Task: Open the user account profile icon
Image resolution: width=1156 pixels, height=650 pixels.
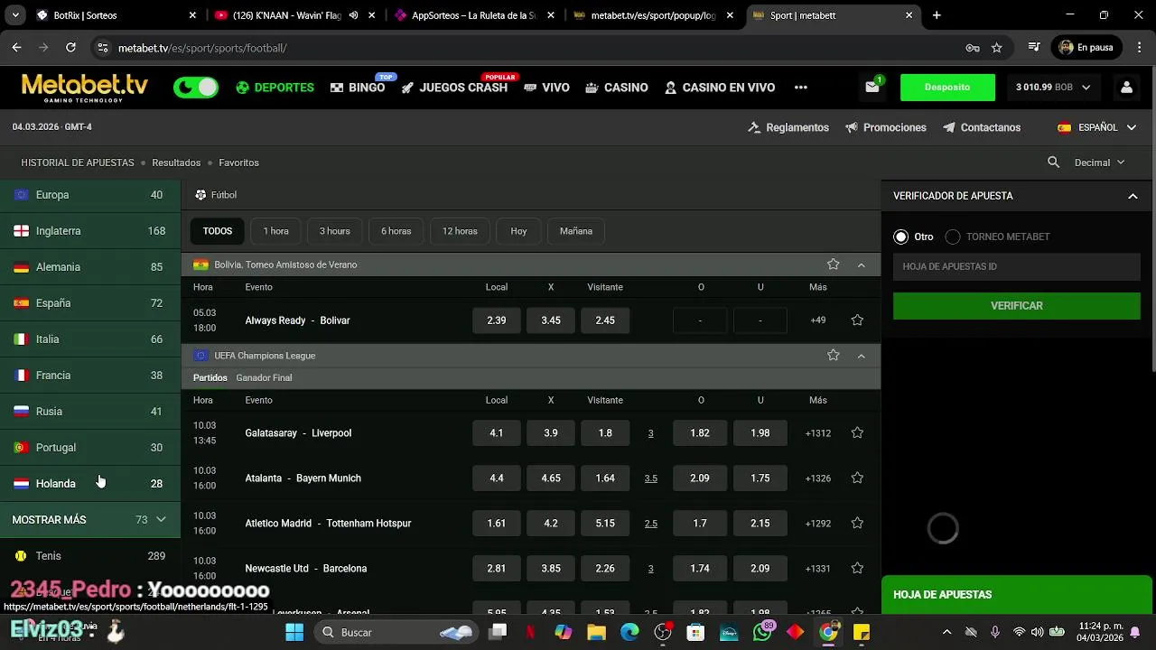Action: click(1126, 88)
